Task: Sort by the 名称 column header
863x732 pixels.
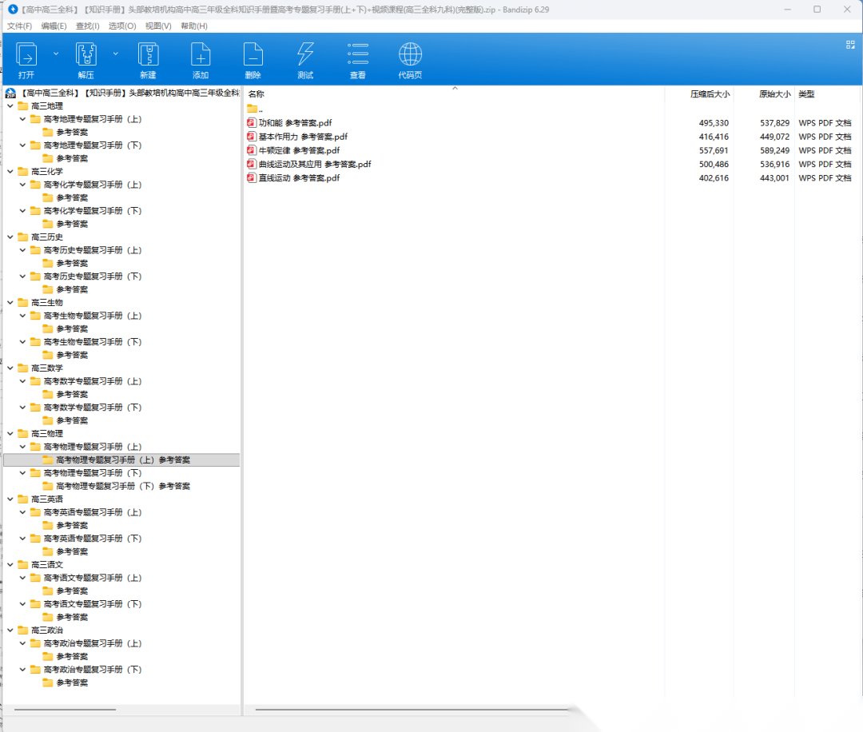Action: click(257, 94)
